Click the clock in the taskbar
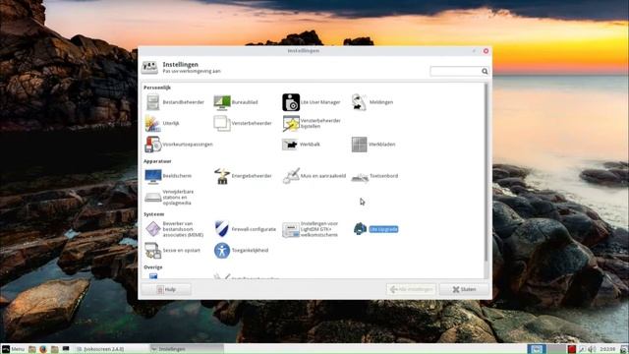 [607, 349]
